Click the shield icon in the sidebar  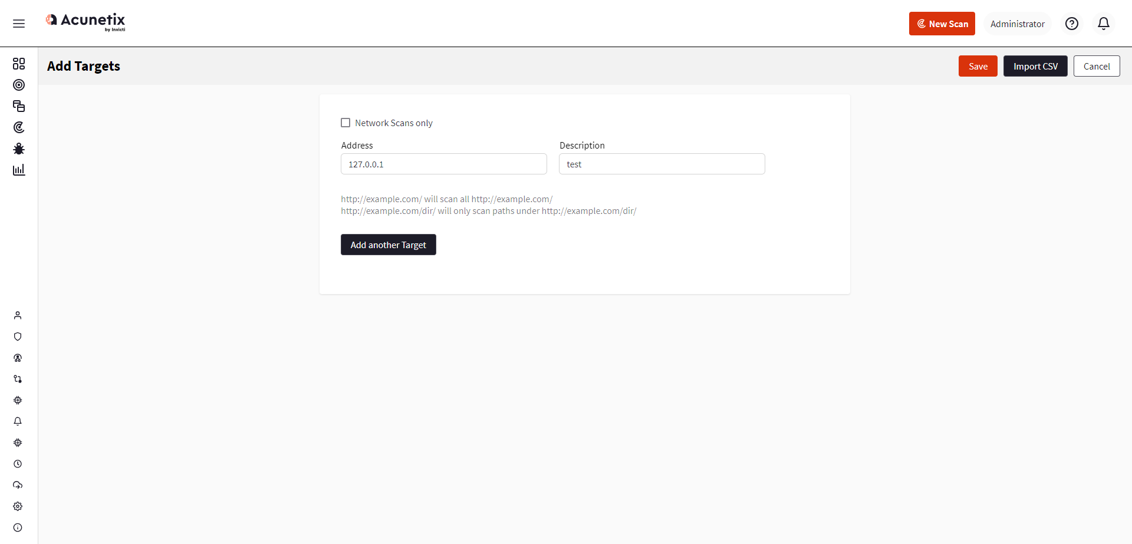point(18,337)
